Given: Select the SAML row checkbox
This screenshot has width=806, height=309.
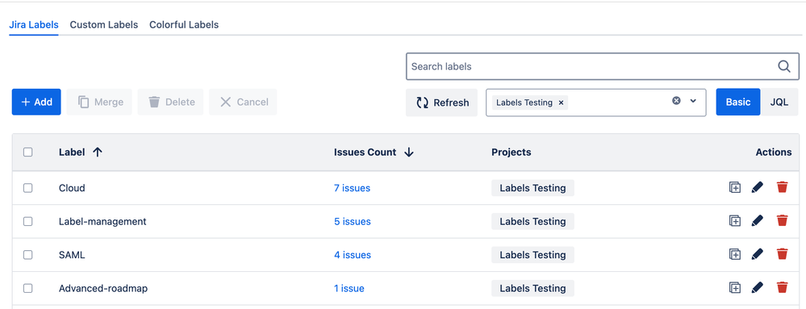Looking at the screenshot, I should pos(27,255).
